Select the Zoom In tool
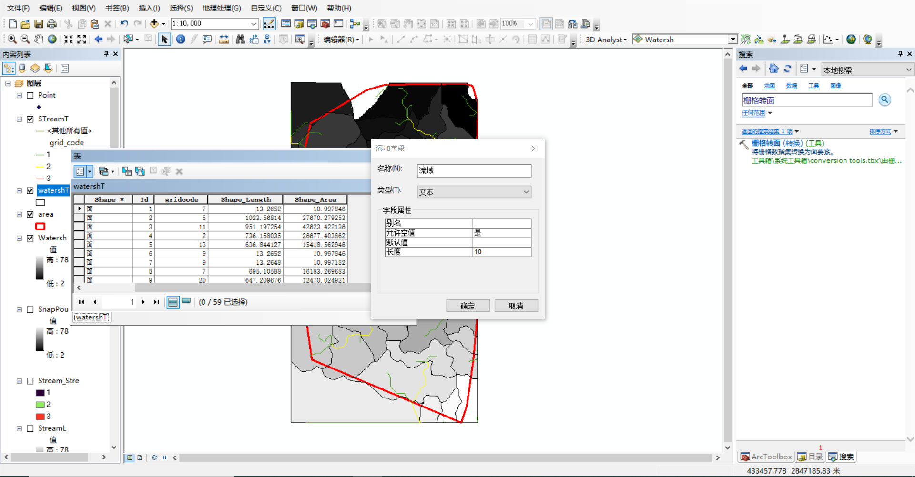Screen dimensions: 915x477 click(12, 39)
